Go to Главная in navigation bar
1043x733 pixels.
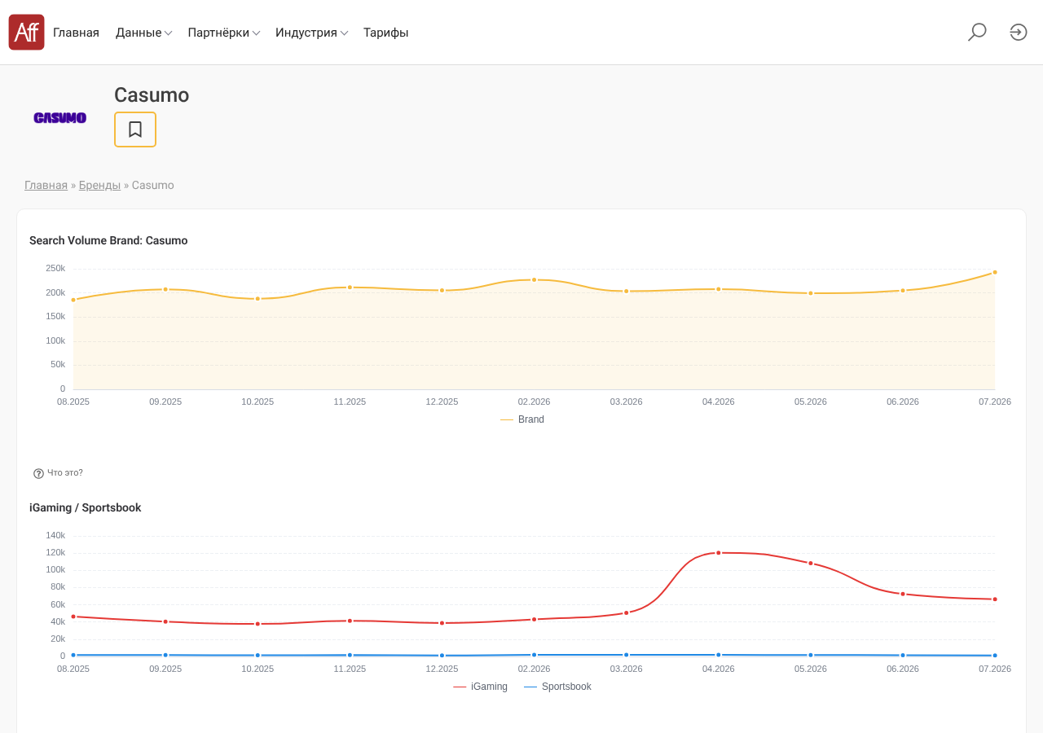point(76,33)
